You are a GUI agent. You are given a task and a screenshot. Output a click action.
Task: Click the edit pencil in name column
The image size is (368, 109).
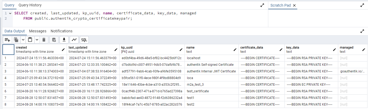pyautogui.click(x=235, y=50)
